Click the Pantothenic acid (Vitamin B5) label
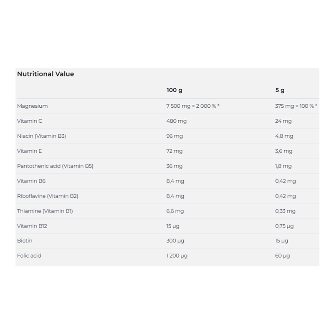Image resolution: width=334 pixels, height=334 pixels. click(x=55, y=166)
